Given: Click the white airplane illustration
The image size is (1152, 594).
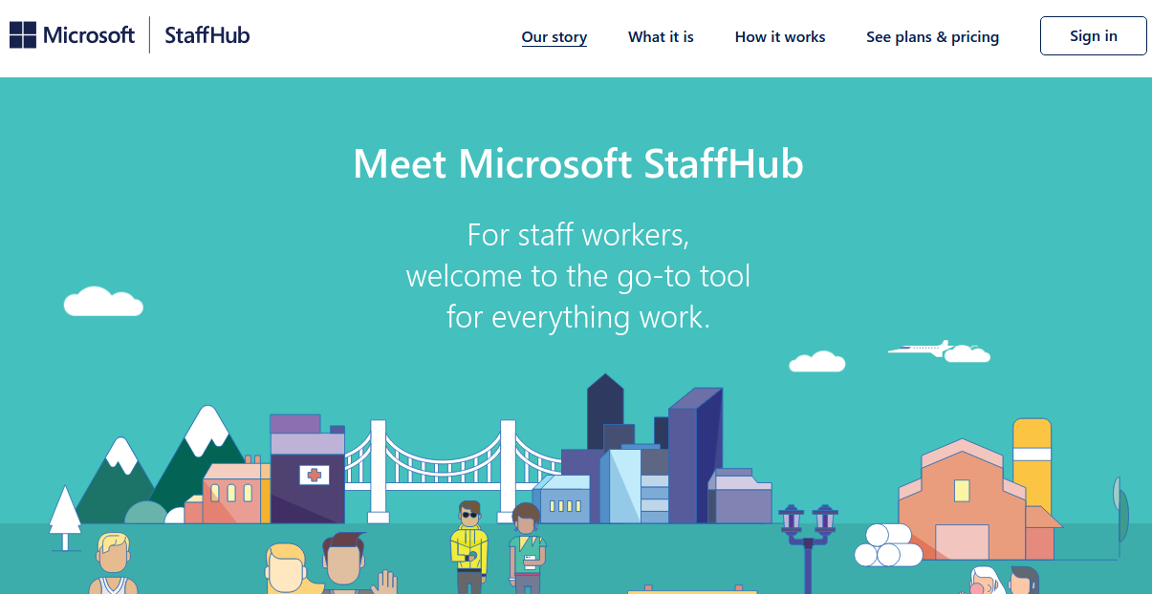Looking at the screenshot, I should 919,349.
